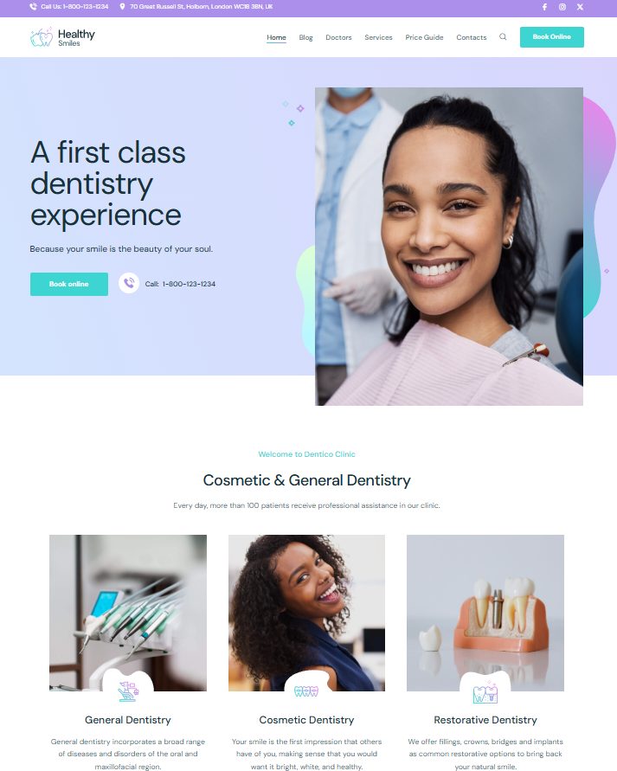Click the dental chair icon for General Dentistry
617x771 pixels.
coord(128,691)
